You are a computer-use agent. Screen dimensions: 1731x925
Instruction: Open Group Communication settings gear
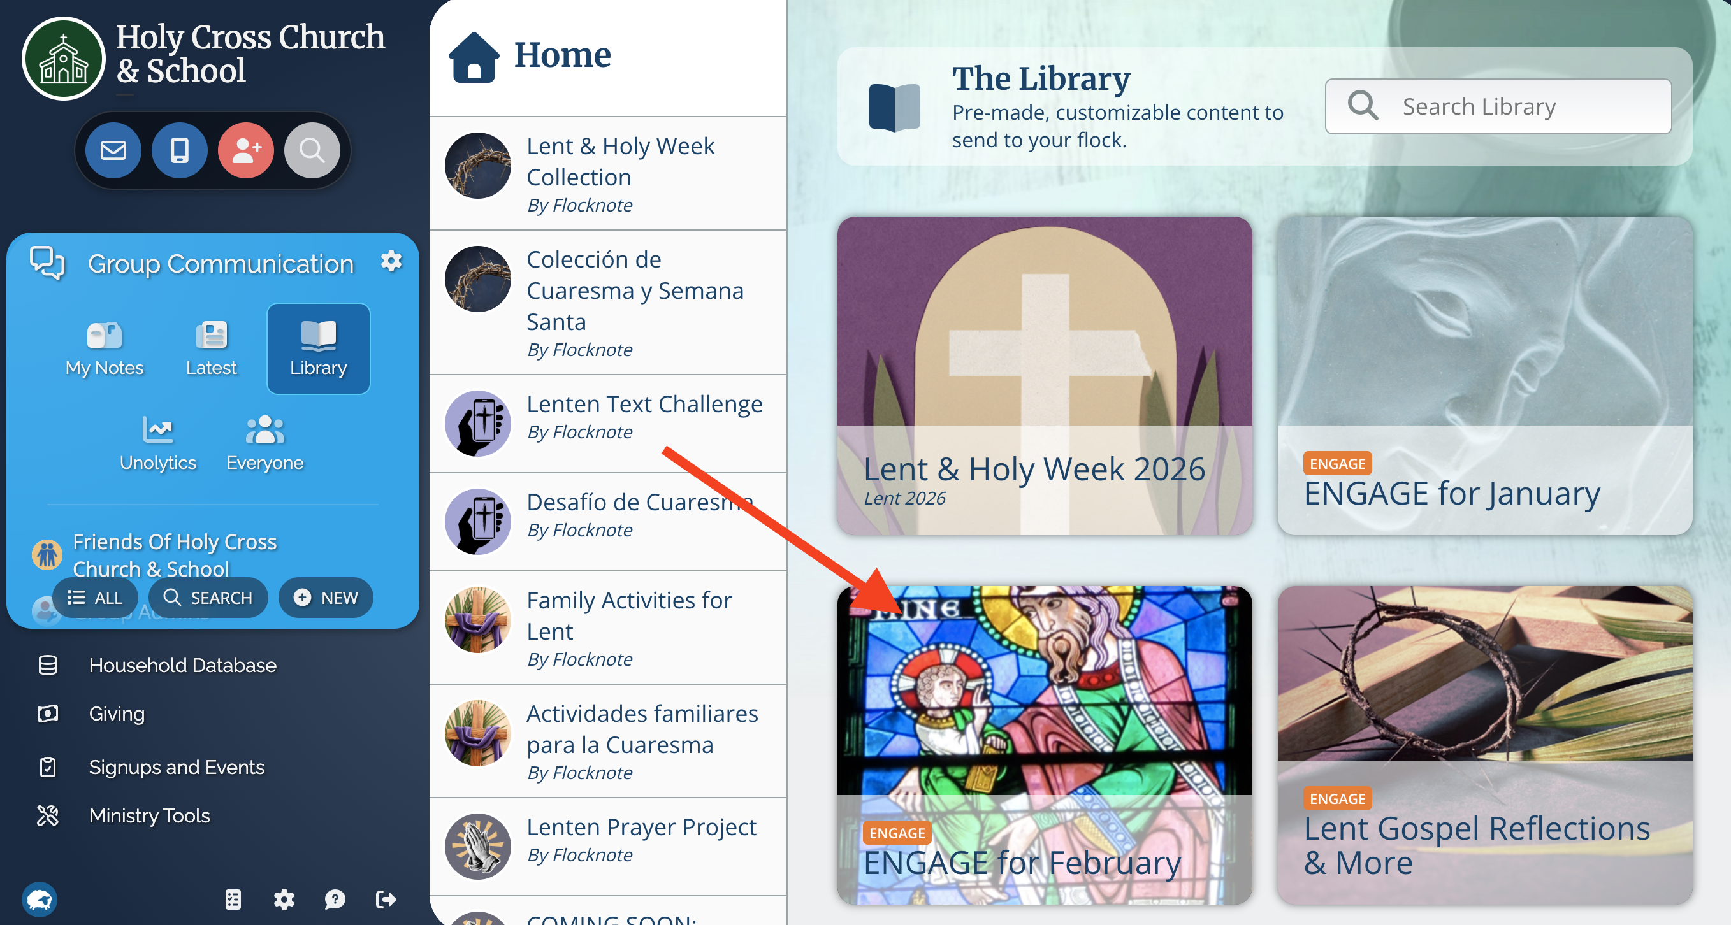tap(391, 261)
